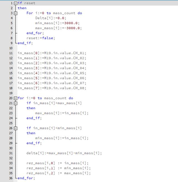Place cursor on "reset:=false;" statement
Viewport: 178px width, 182px height.
pos(41,38)
